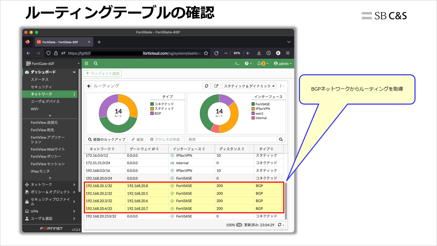
Task: Open FortiGate global search magnifier
Action: 96,63
